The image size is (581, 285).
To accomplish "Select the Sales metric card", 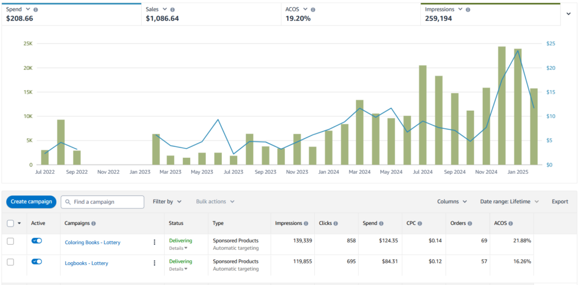I will point(211,14).
